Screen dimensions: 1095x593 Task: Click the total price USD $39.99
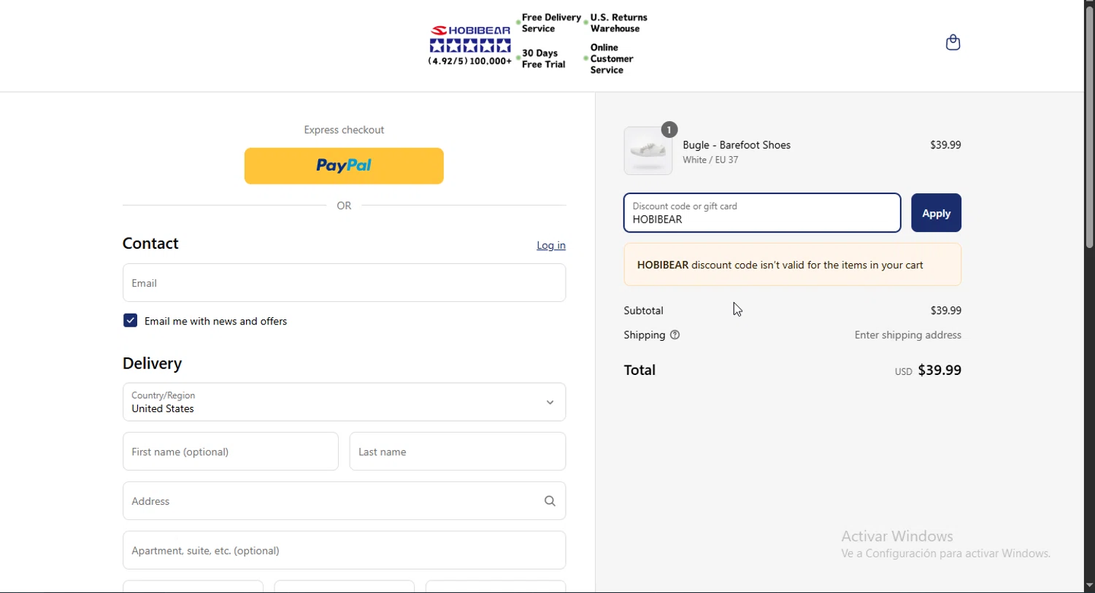(x=928, y=371)
